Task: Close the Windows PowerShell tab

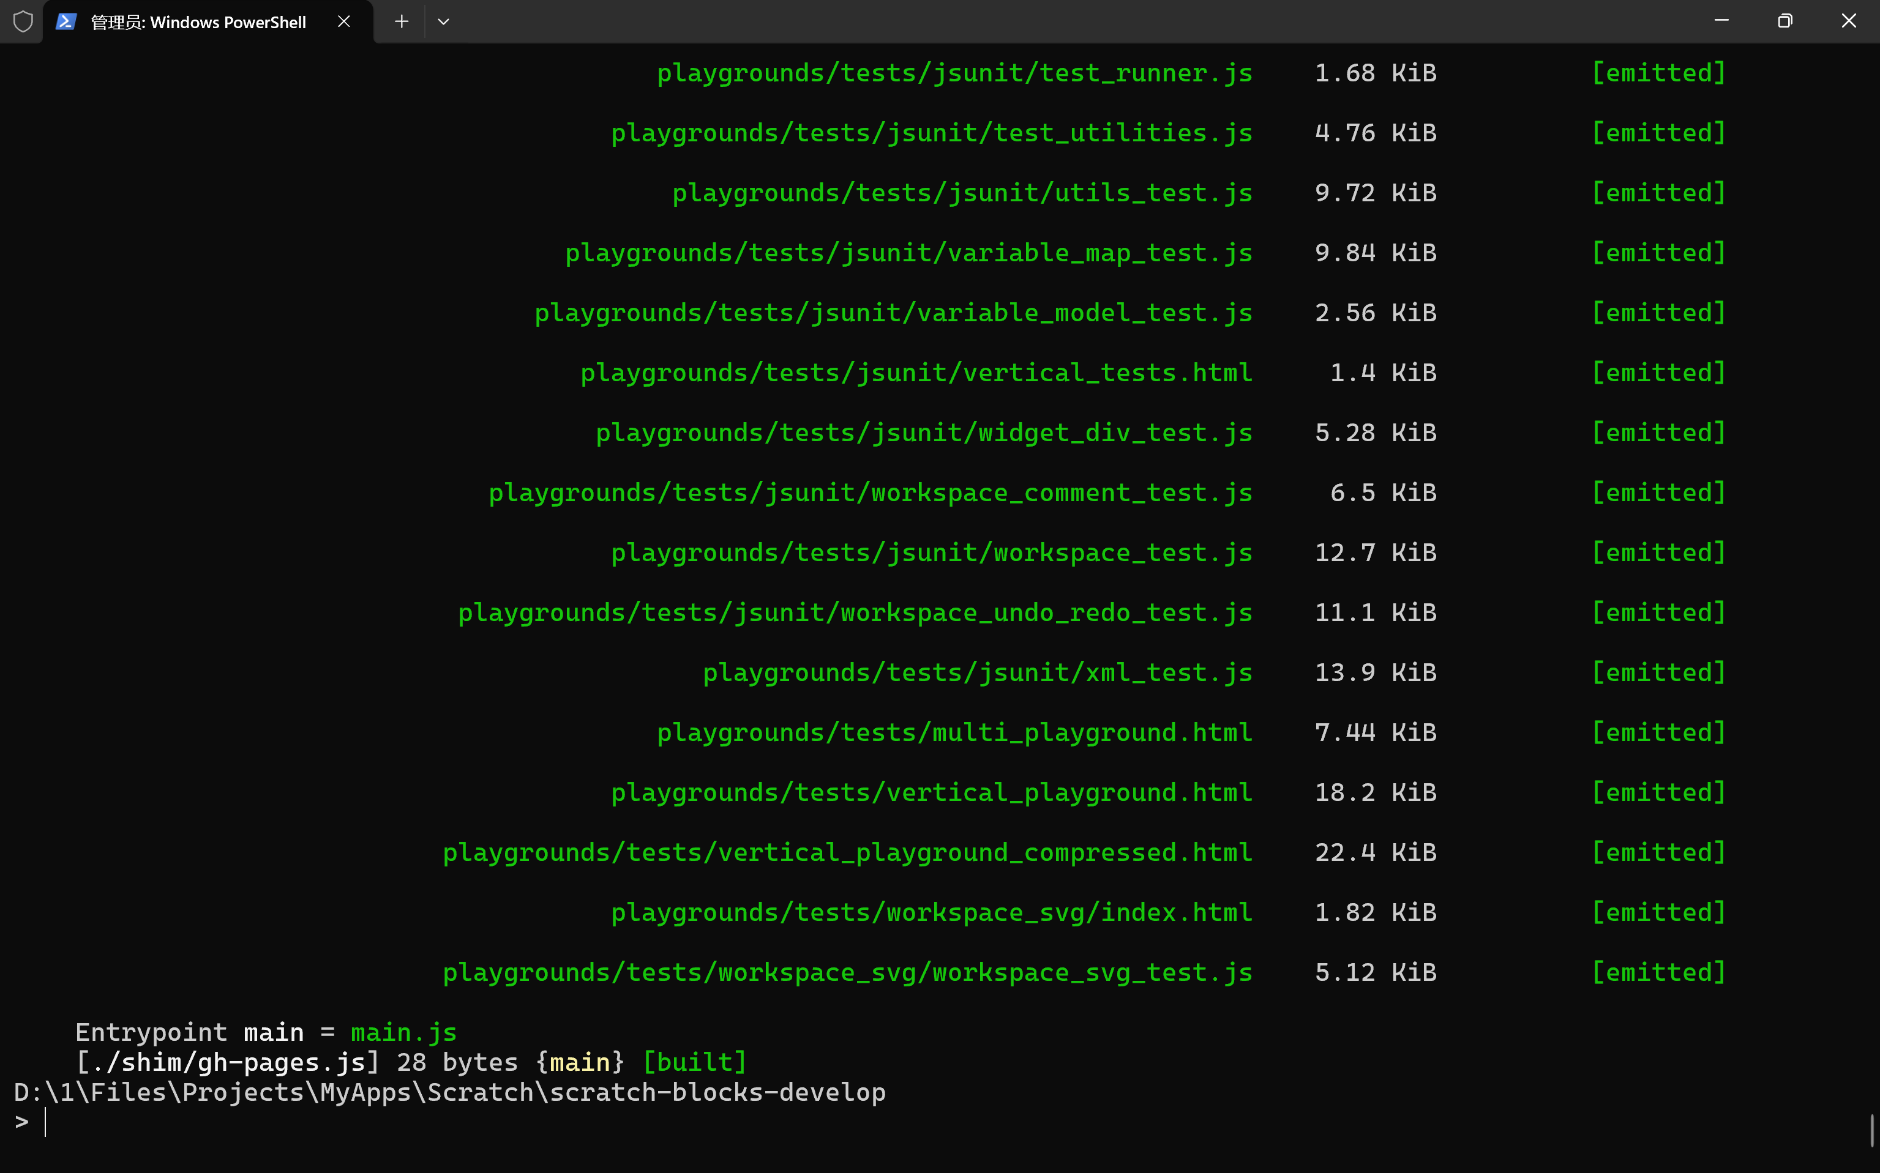Action: pos(344,22)
